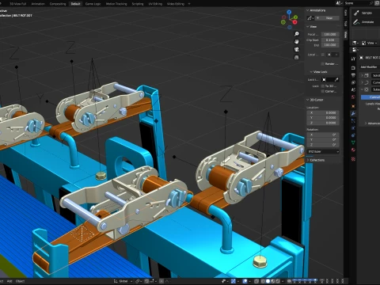Select solid viewport shading mode

(268, 281)
